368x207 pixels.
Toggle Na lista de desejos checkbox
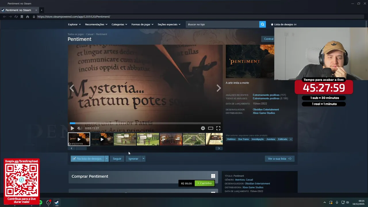[87, 159]
